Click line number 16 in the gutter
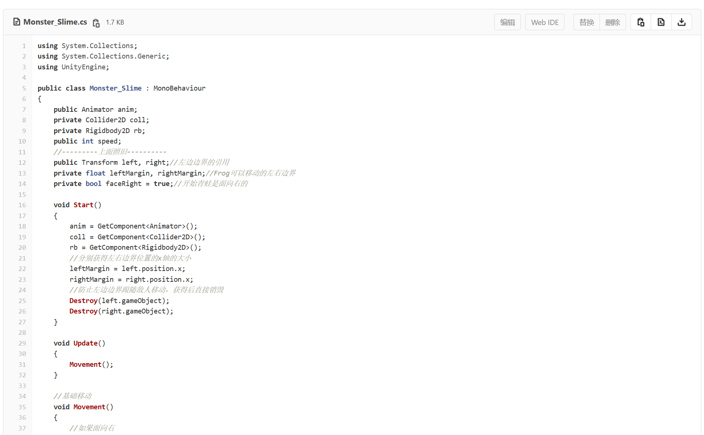Viewport: 704px width, 435px height. (22, 205)
